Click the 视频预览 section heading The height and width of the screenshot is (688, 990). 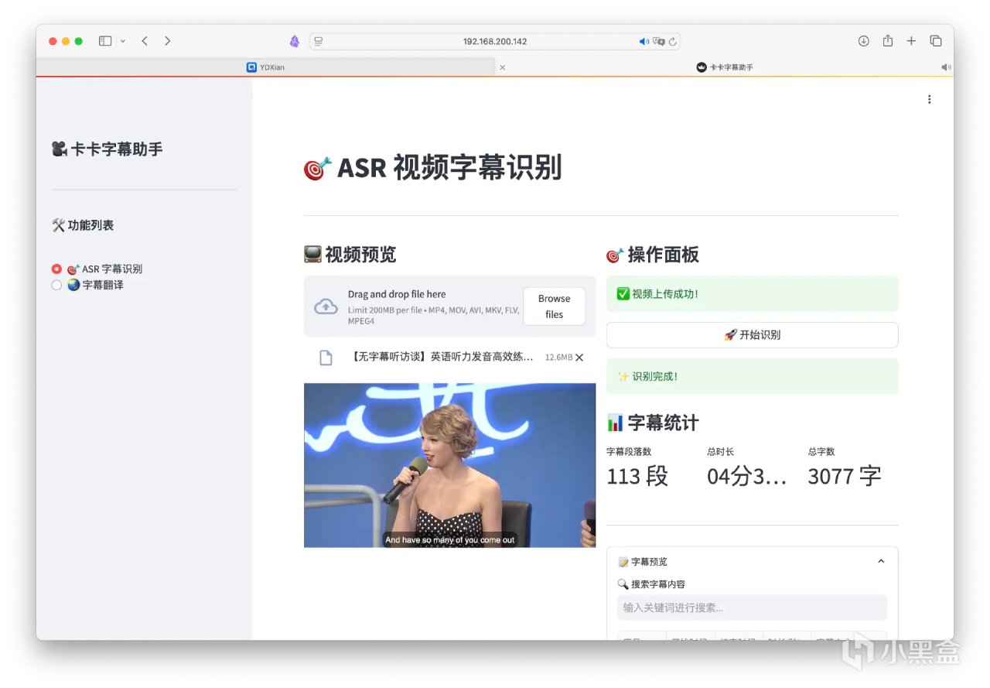350,255
